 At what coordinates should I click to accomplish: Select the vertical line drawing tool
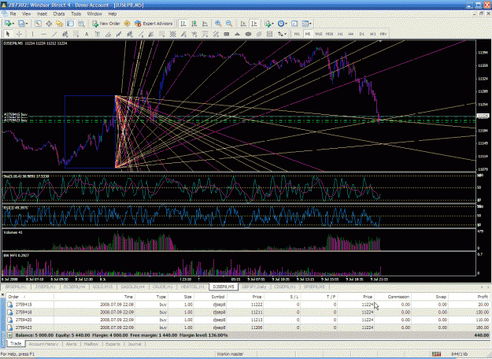pos(32,34)
